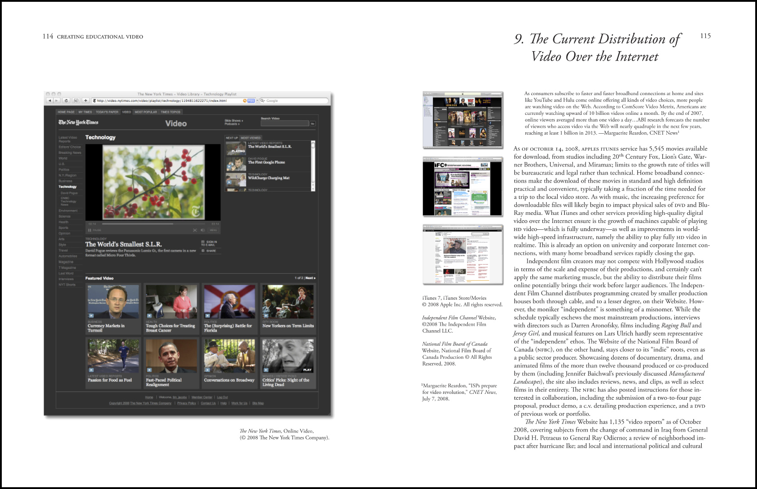Click the Search Video input field
757x489 pixels.
284,123
